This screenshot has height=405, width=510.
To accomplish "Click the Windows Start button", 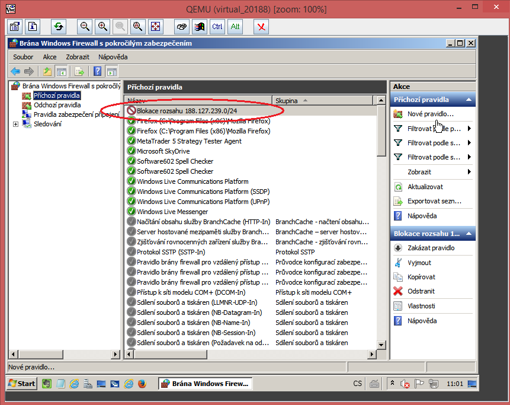I will click(x=22, y=384).
